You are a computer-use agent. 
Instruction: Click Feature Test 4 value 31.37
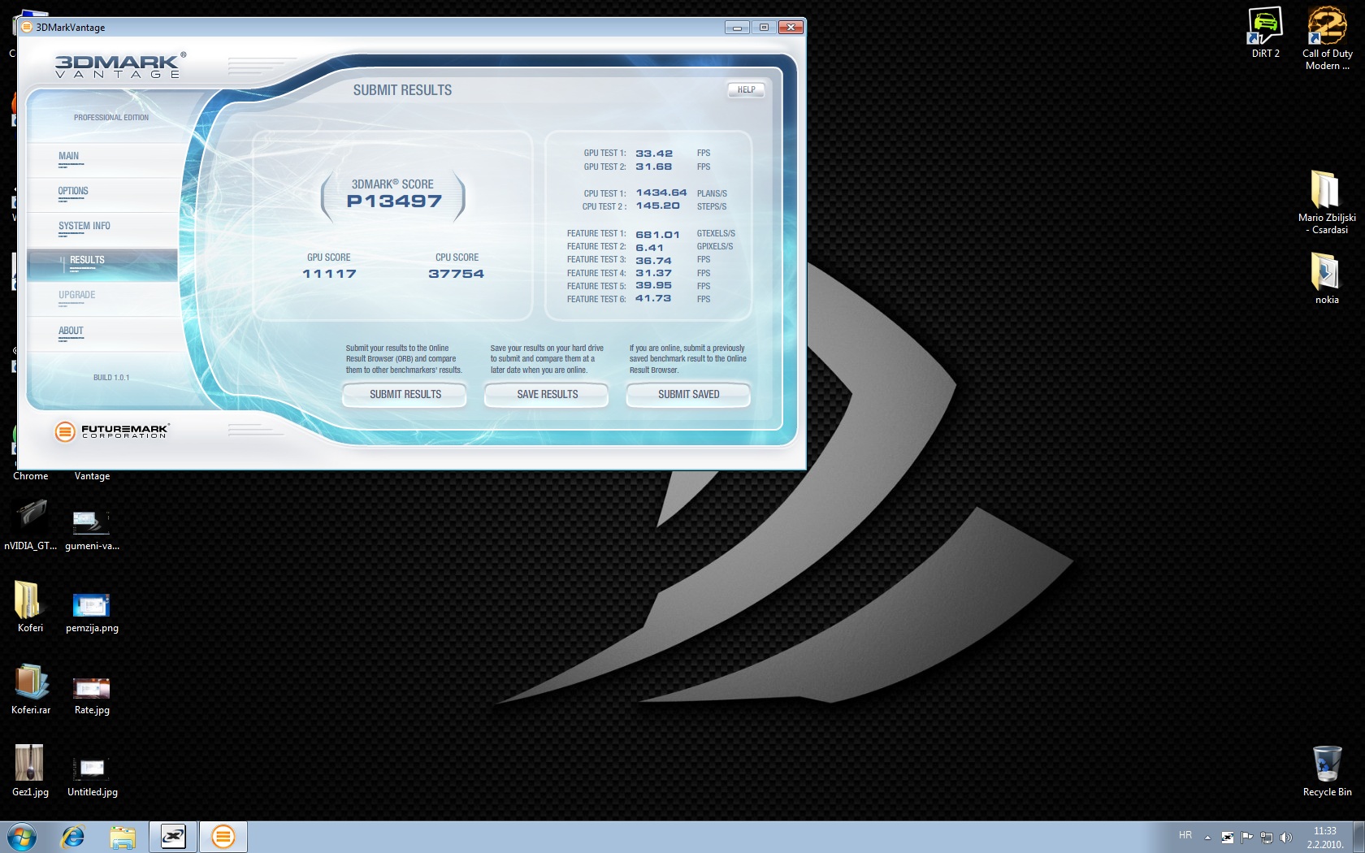[654, 273]
